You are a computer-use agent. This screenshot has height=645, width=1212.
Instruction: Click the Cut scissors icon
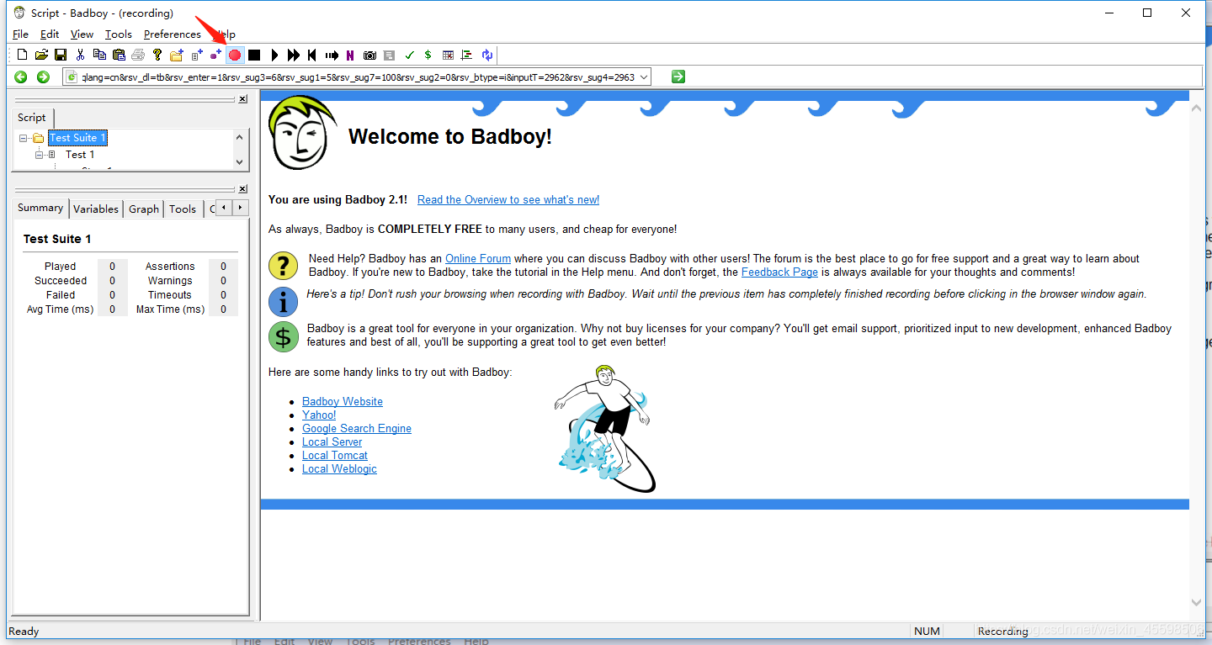[x=80, y=55]
